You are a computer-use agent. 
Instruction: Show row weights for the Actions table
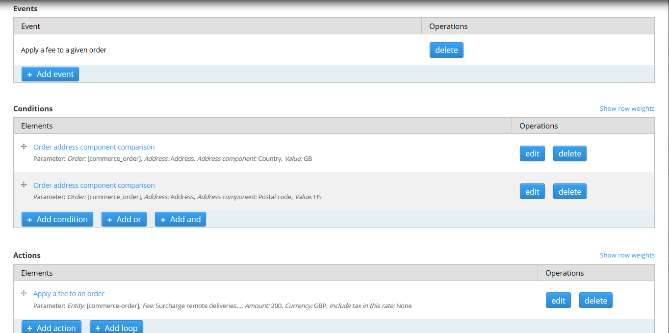(x=627, y=255)
